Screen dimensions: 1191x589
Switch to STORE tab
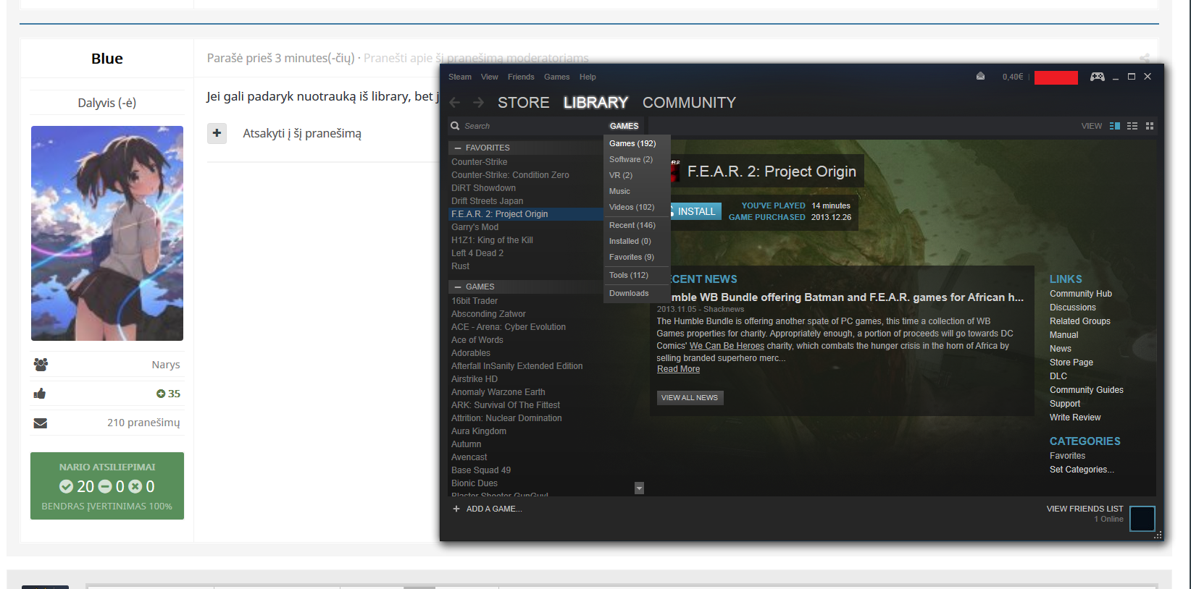pos(523,103)
